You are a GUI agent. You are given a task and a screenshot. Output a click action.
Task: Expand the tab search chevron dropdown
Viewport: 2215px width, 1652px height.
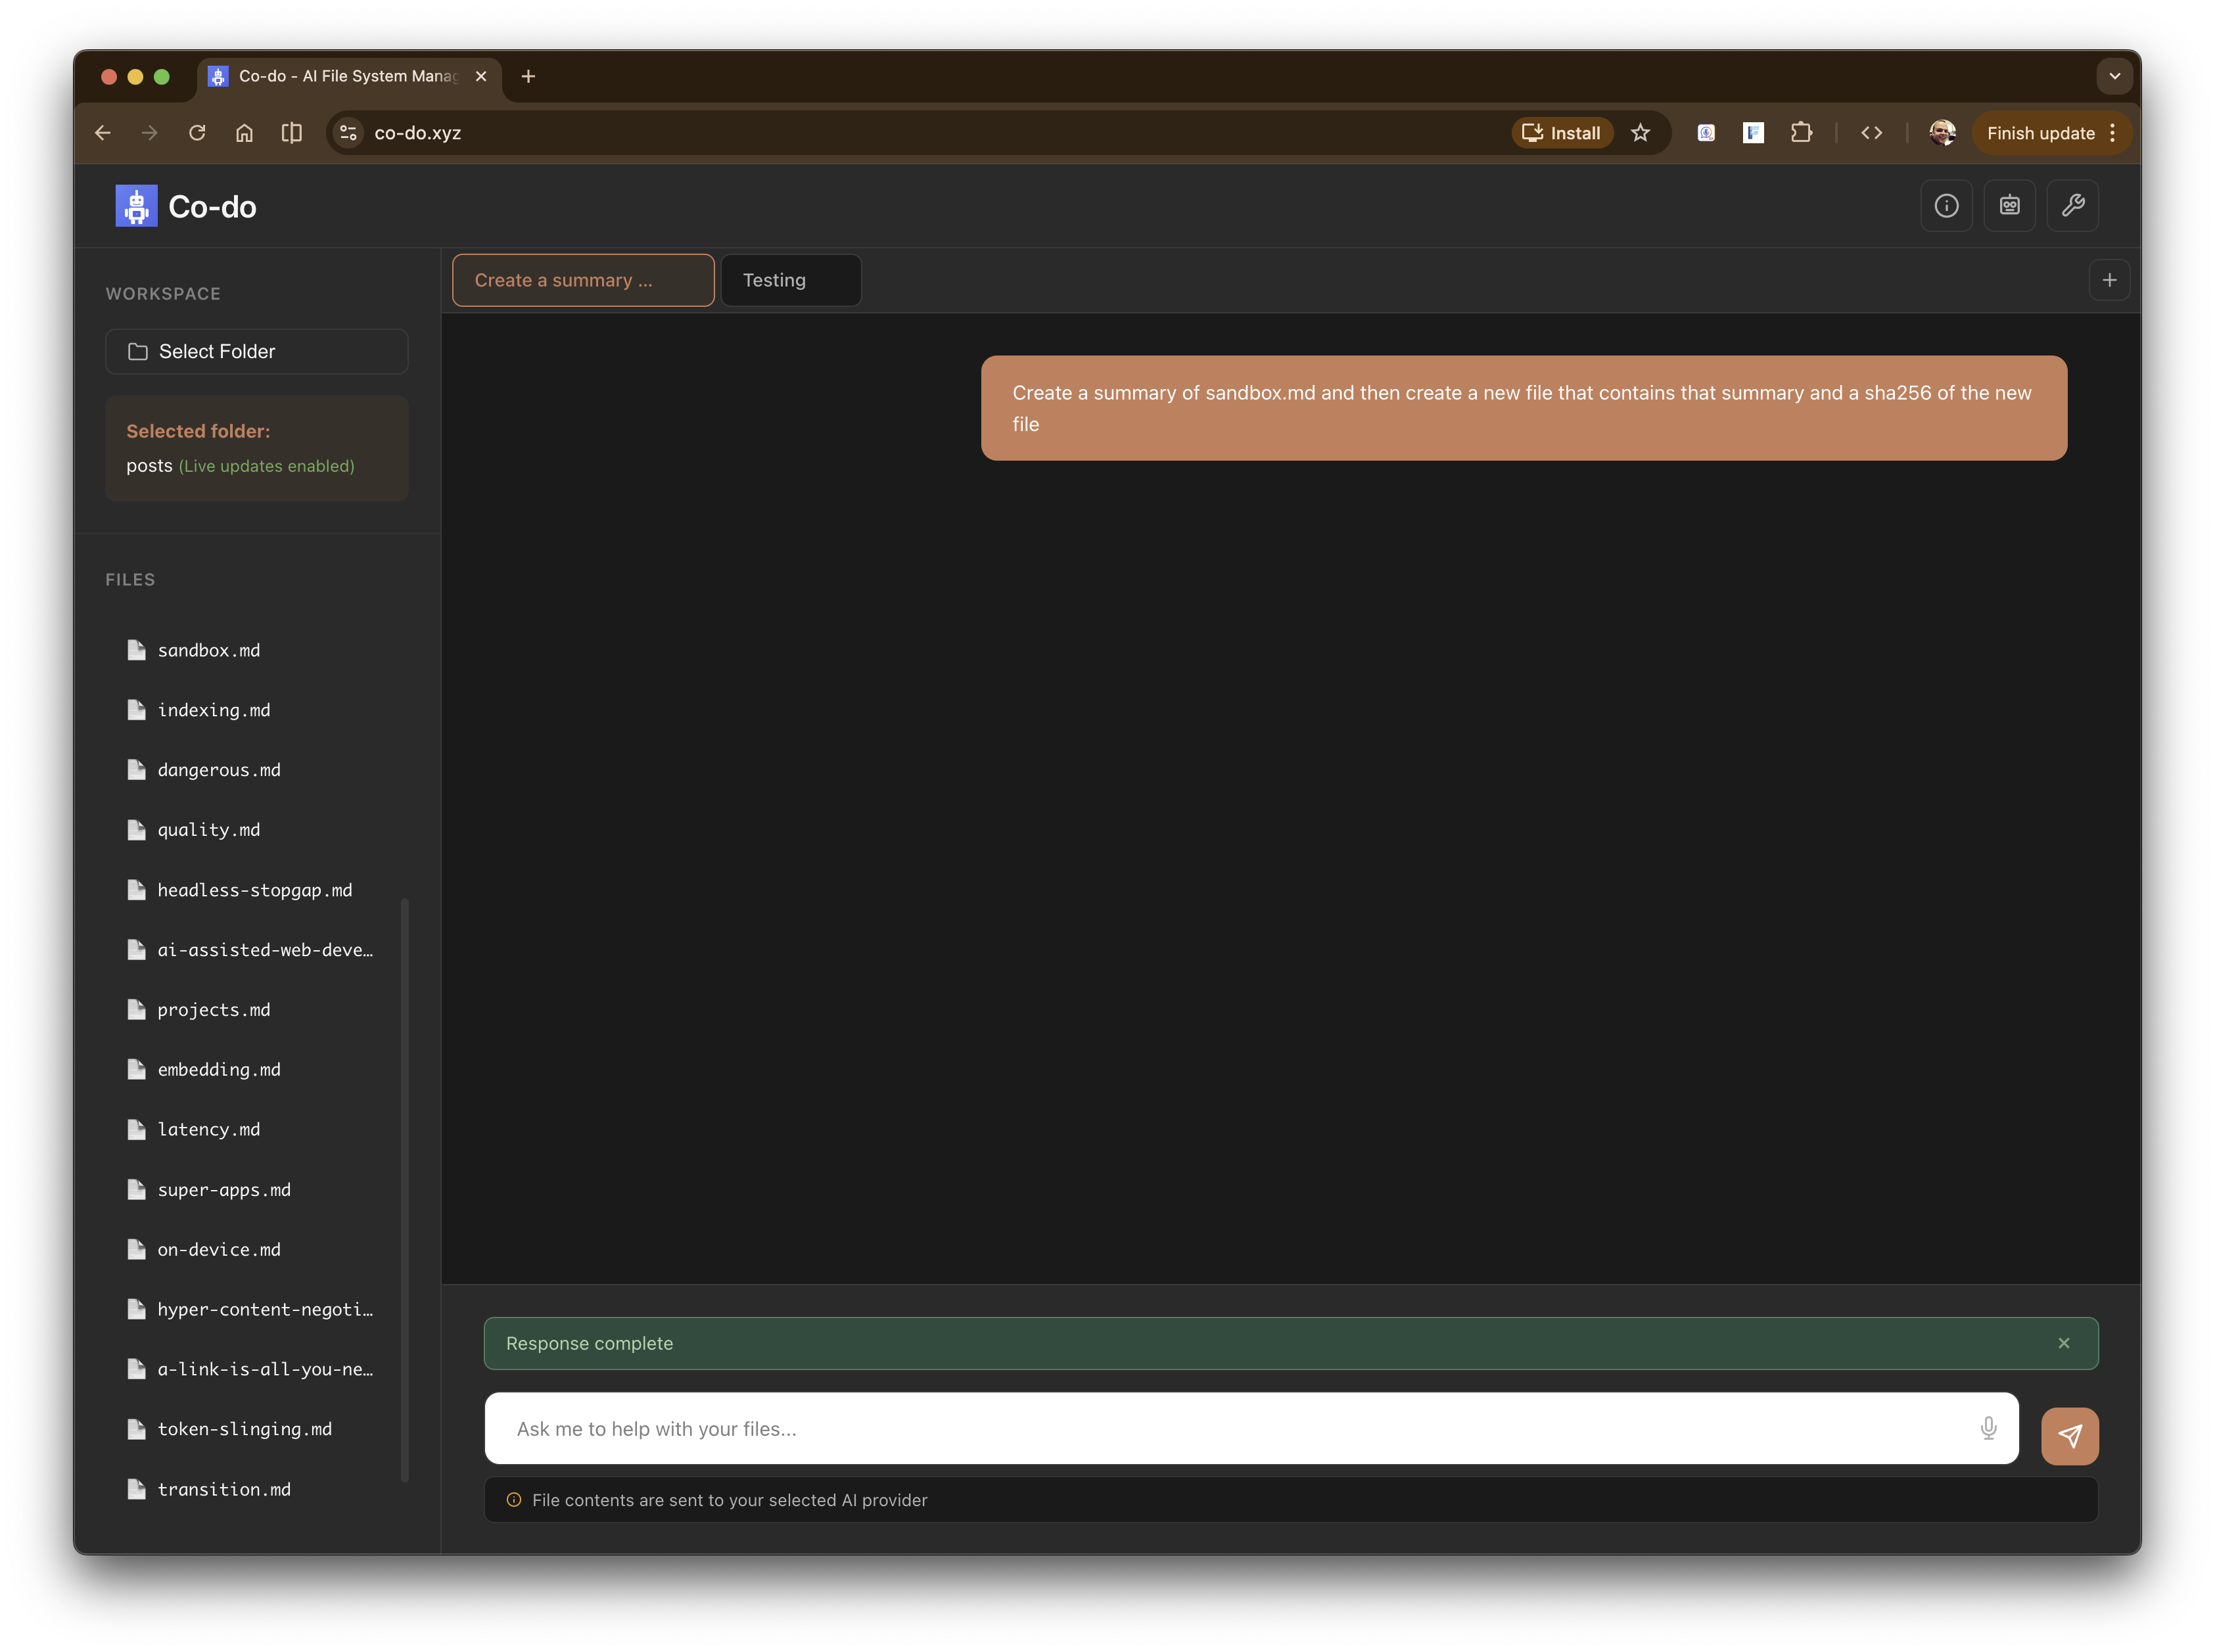[x=2114, y=76]
